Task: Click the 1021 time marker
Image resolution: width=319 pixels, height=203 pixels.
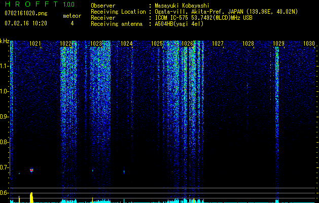Action: click(x=35, y=44)
